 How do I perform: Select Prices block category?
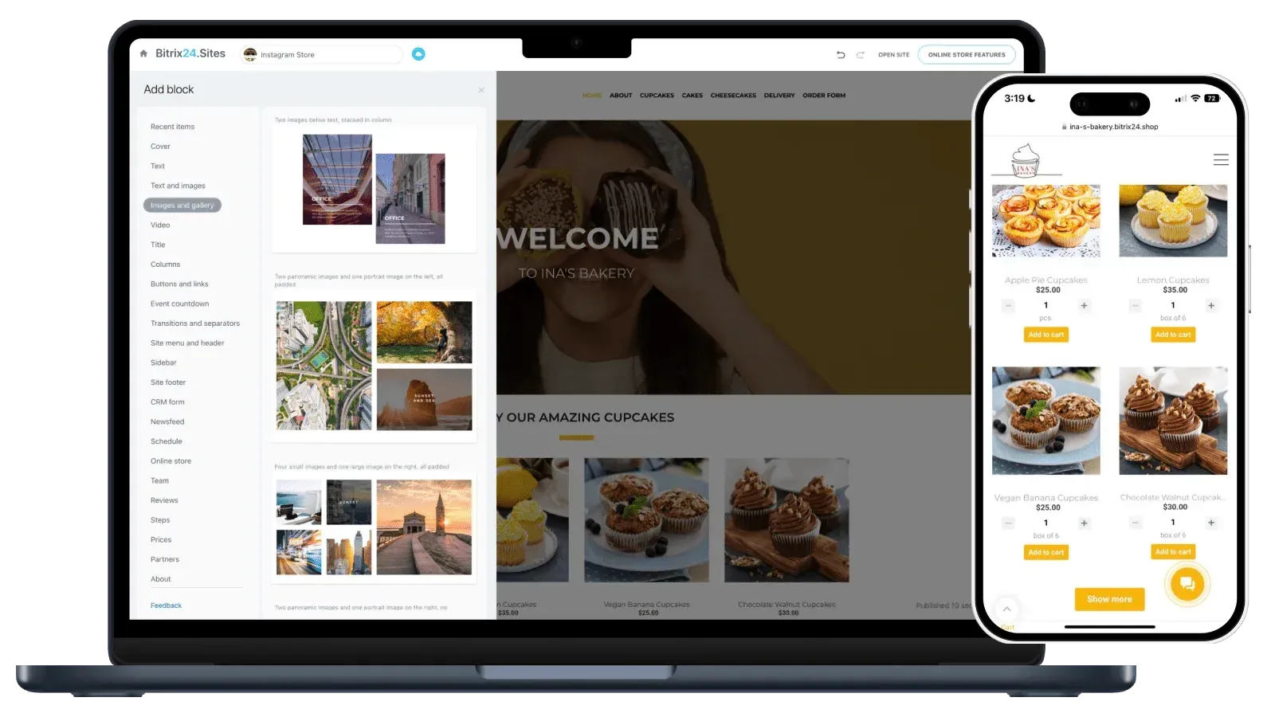pos(161,540)
